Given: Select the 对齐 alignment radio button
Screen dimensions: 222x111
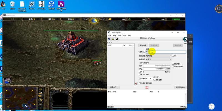Looking at the screenshot, I should [154, 77].
